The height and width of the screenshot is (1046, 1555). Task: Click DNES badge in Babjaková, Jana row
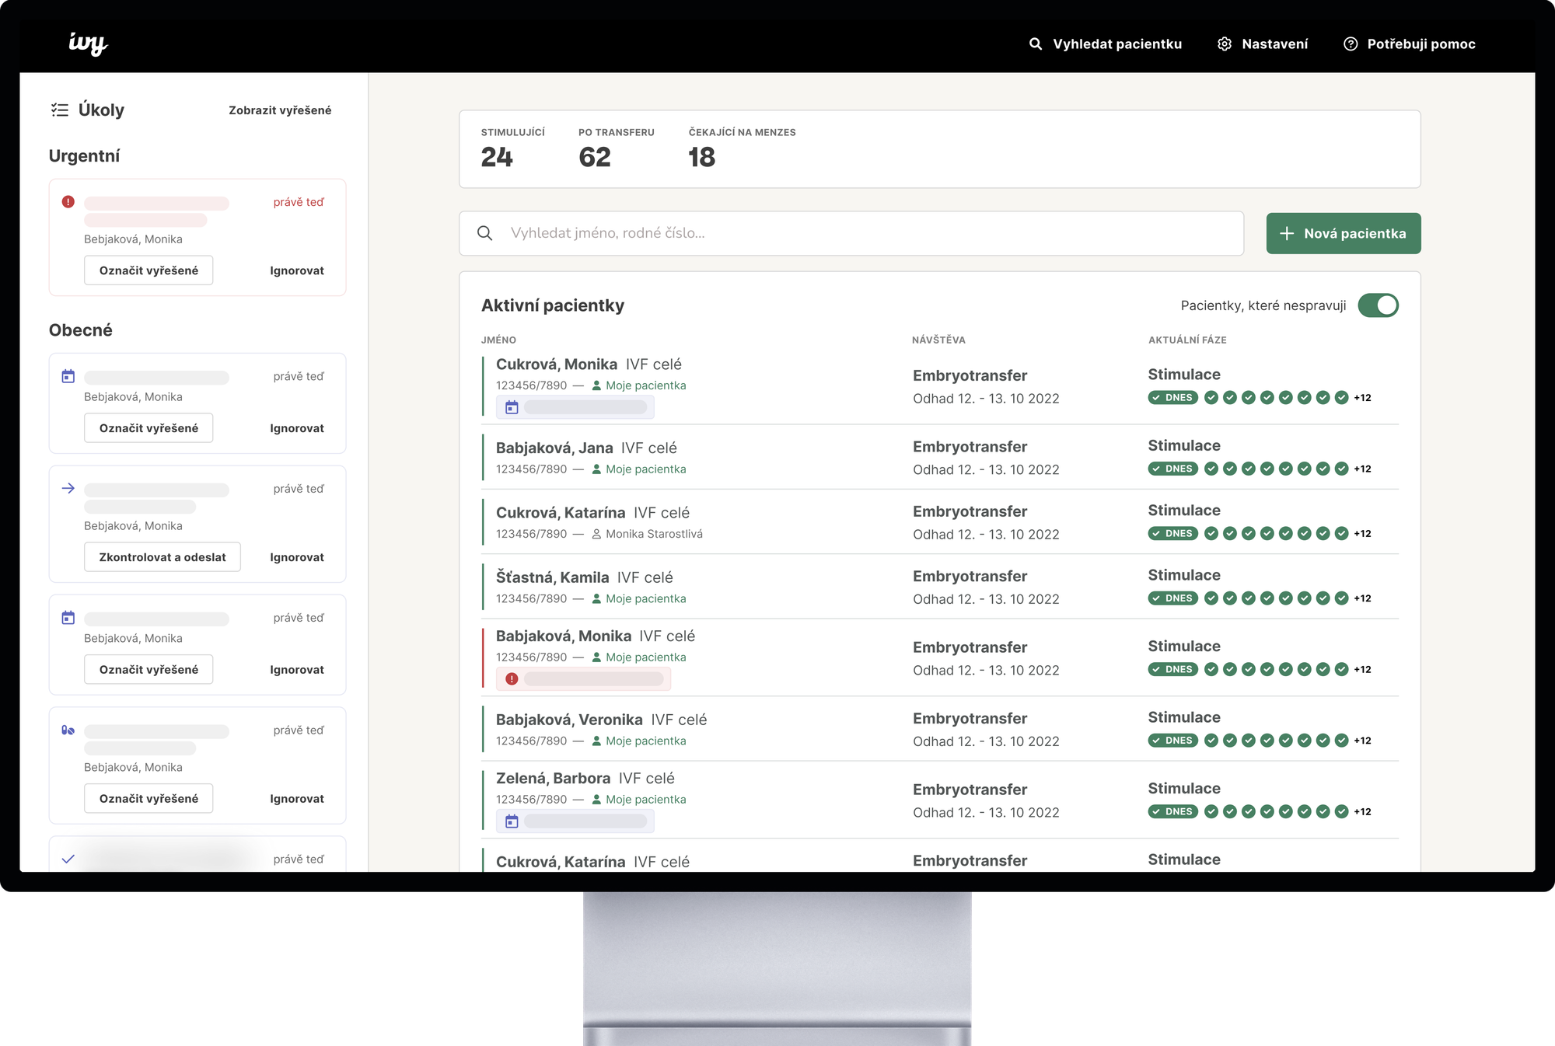click(x=1172, y=469)
